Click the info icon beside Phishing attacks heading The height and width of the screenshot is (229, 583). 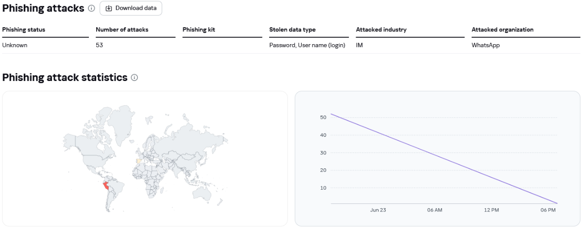92,9
